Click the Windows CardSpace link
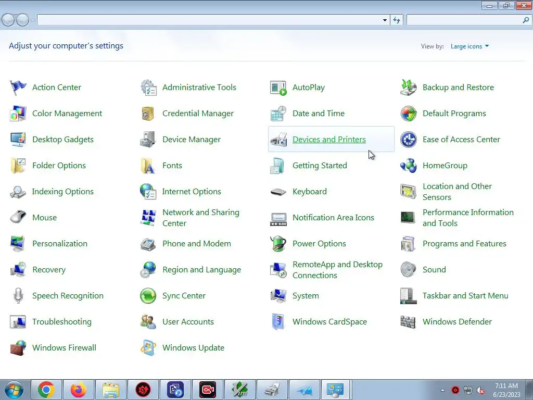 (329, 322)
